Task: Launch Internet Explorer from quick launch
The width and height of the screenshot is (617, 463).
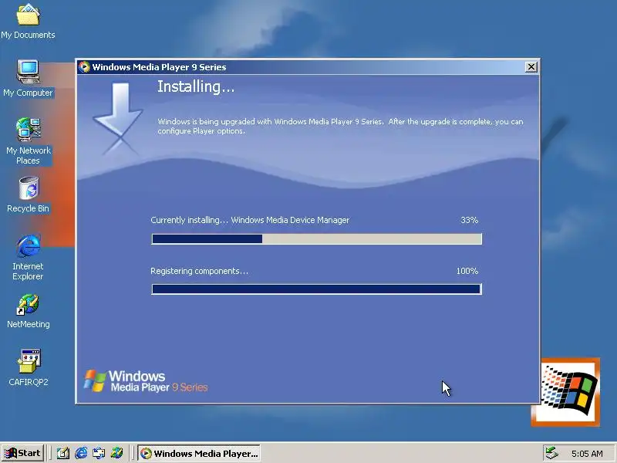Action: pyautogui.click(x=81, y=453)
